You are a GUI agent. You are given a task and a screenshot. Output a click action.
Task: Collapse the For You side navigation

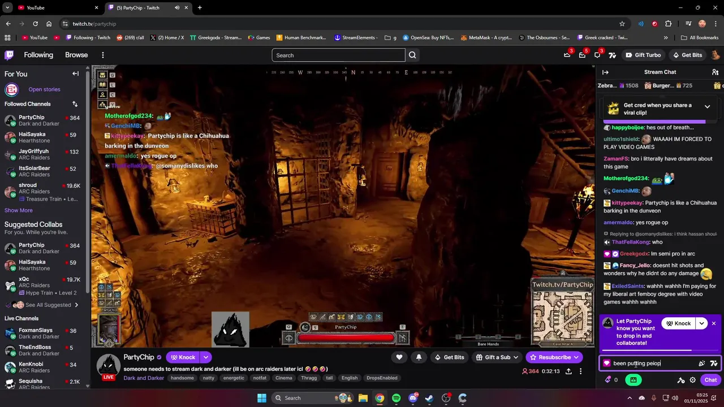[x=75, y=73]
